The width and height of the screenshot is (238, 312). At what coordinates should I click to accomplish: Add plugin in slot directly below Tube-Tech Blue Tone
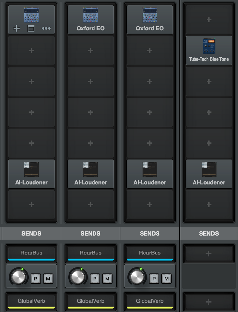(x=209, y=81)
